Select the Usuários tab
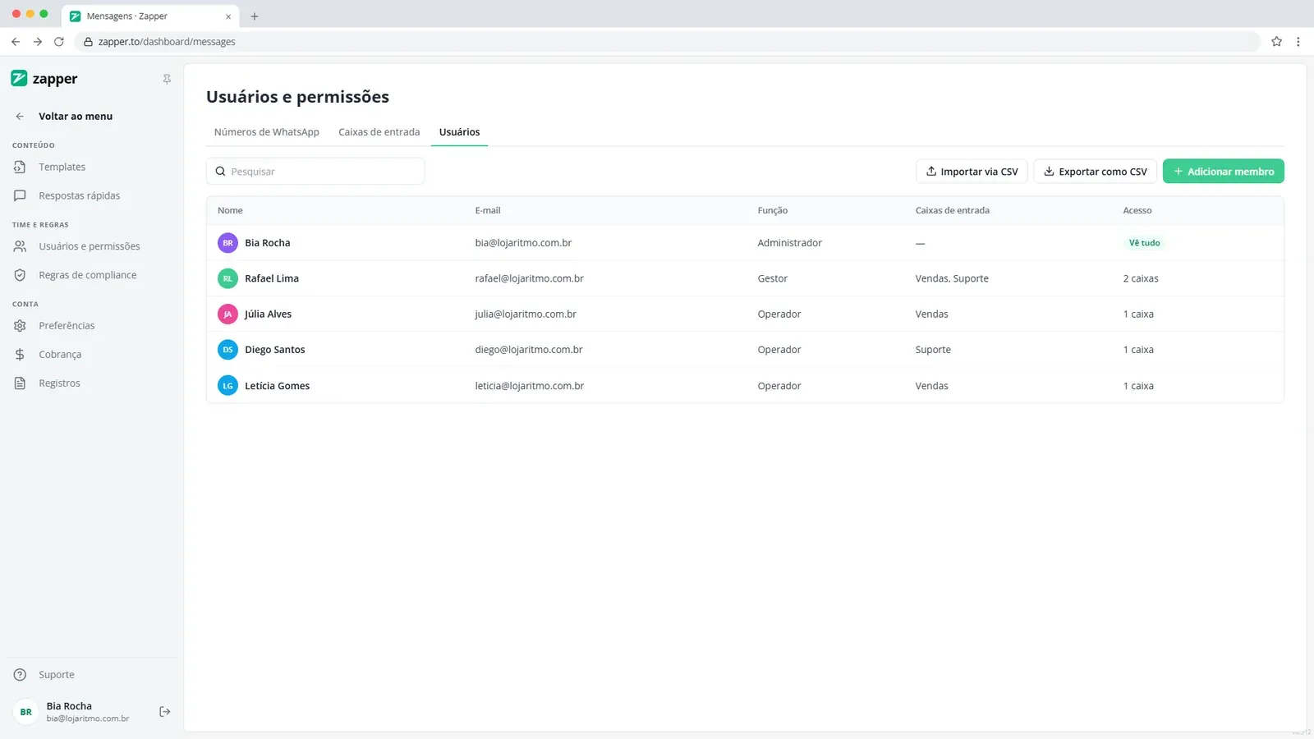1314x739 pixels. 460,132
